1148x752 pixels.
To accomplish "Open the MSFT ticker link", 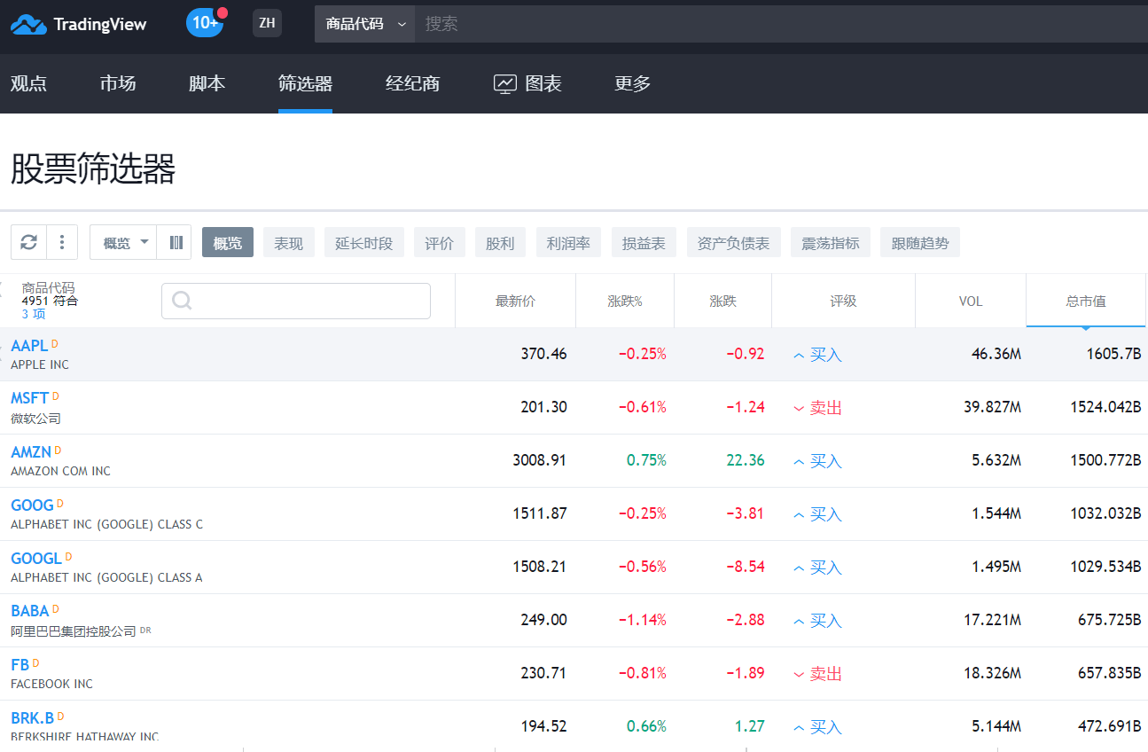I will 29,398.
